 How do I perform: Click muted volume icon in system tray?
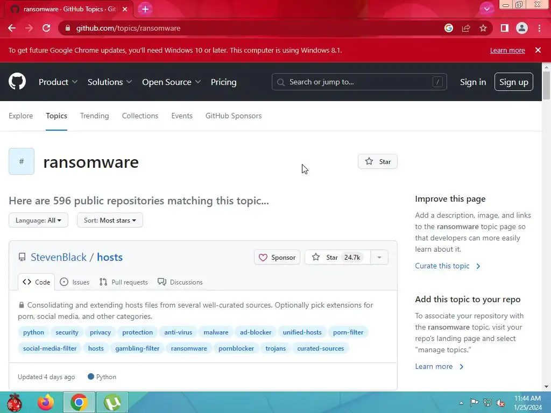pyautogui.click(x=500, y=403)
